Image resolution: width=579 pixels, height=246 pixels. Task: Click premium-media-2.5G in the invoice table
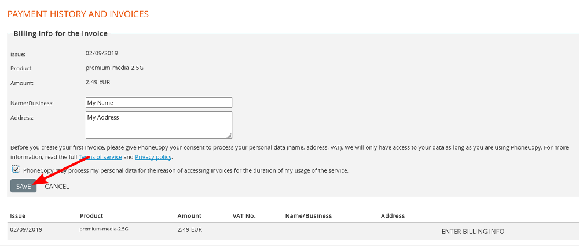pyautogui.click(x=104, y=229)
